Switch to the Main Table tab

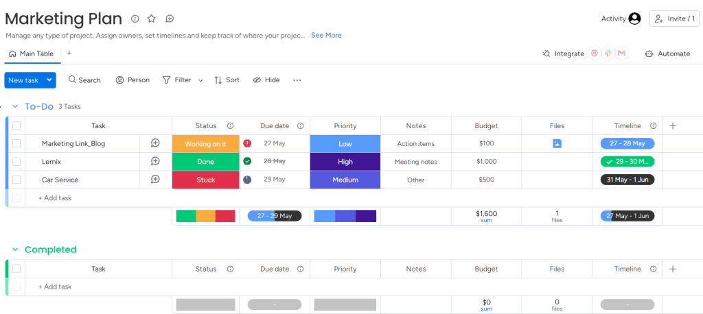click(32, 53)
